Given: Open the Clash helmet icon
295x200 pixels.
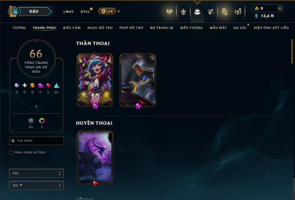Looking at the screenshot, I should (169, 11).
